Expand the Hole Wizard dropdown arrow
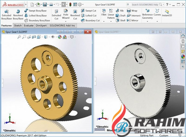186x137 pixels. 66,21
